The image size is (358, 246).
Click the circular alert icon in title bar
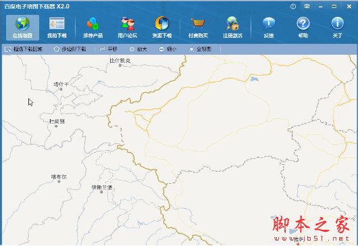[x=293, y=6]
